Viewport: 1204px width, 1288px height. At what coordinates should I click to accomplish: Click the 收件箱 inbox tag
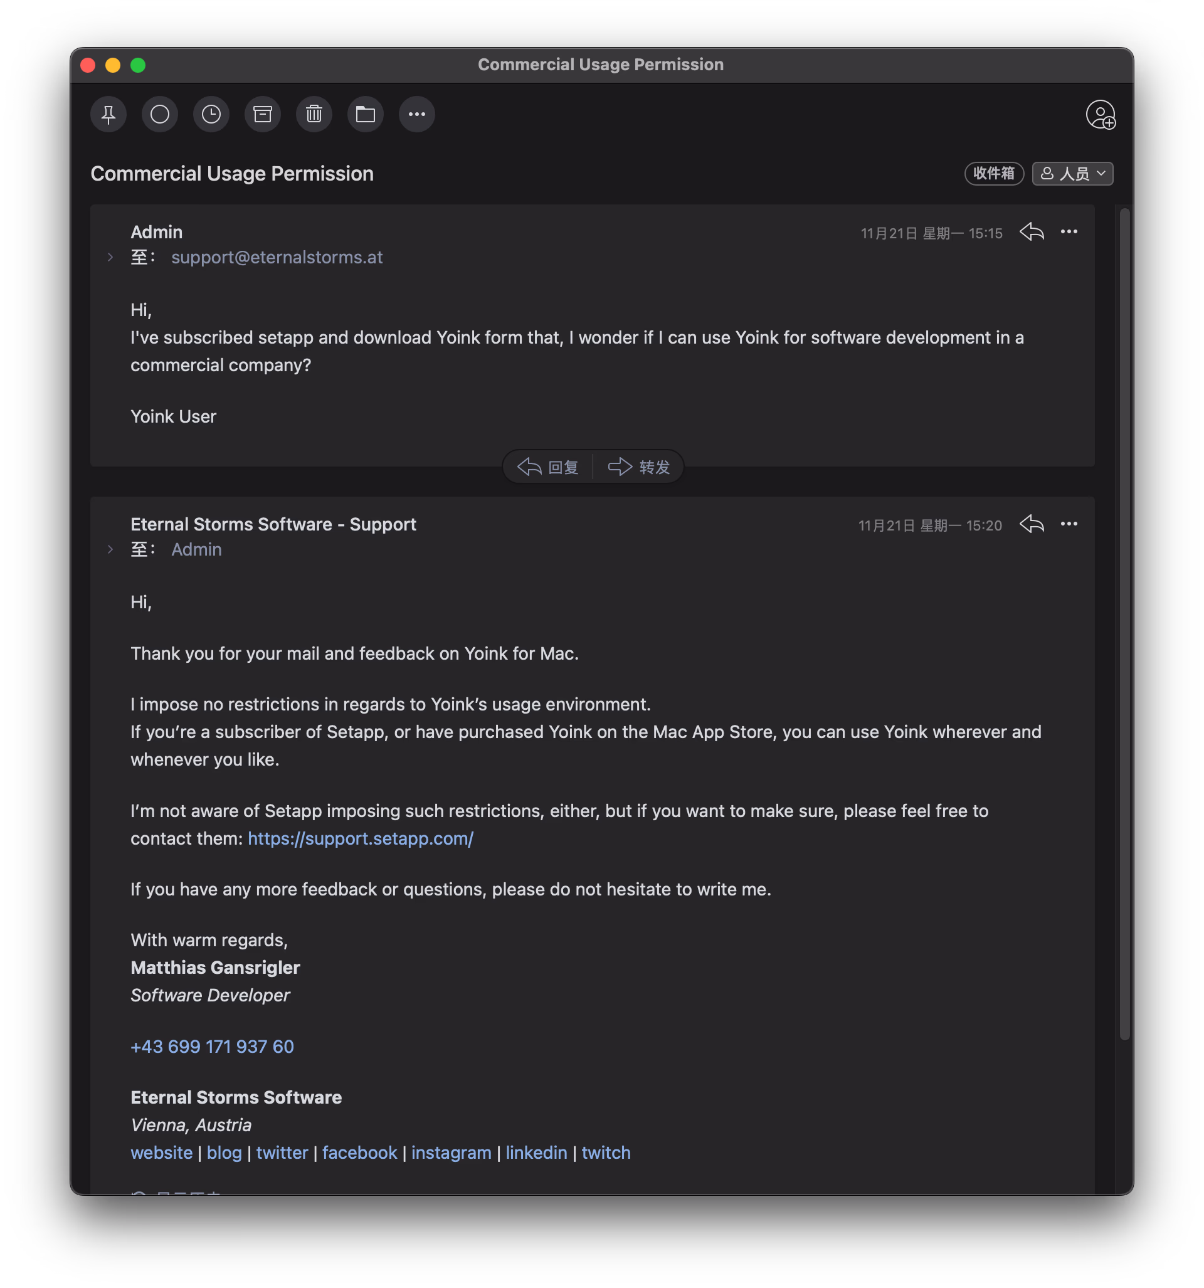click(x=993, y=174)
